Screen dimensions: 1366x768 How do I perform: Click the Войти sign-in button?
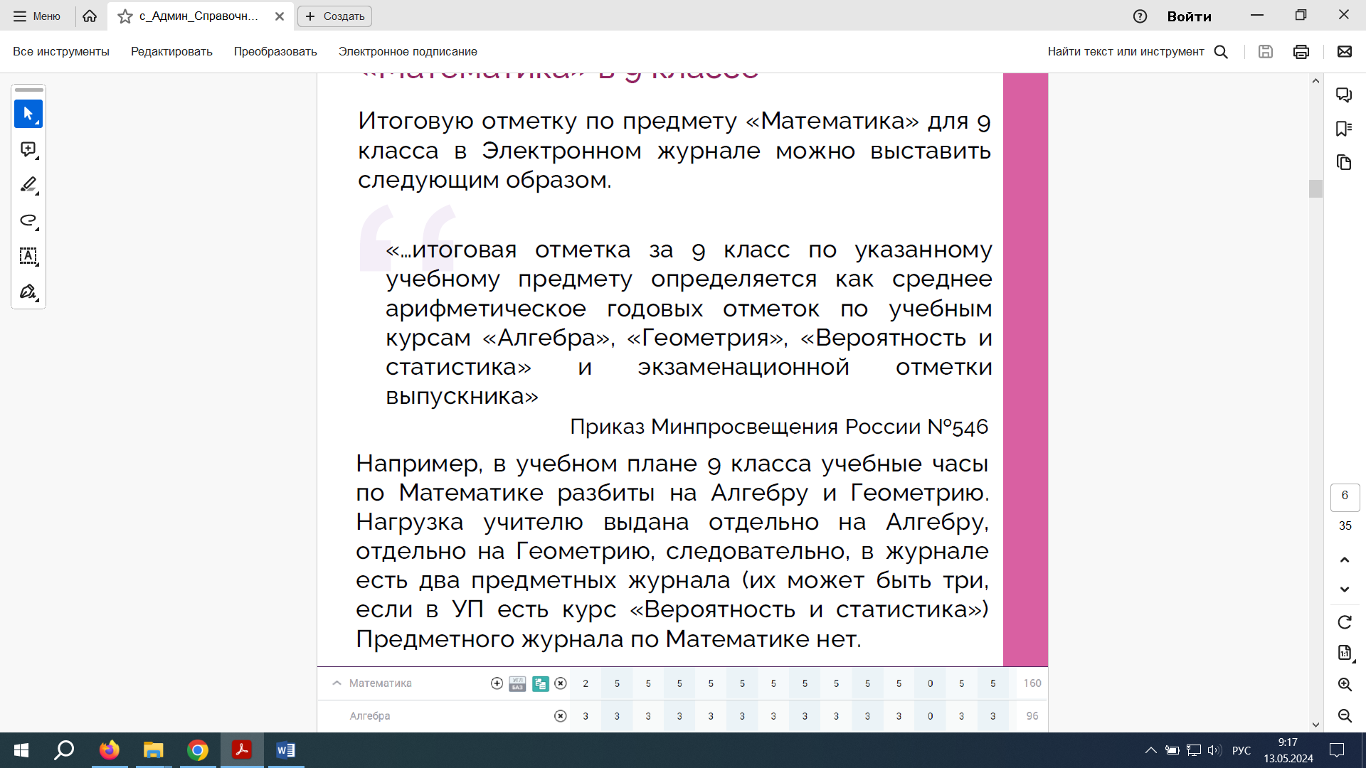1189,16
